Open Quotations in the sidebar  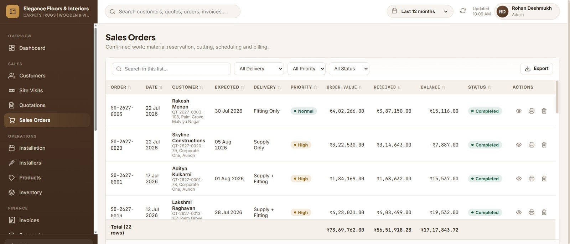47,105
